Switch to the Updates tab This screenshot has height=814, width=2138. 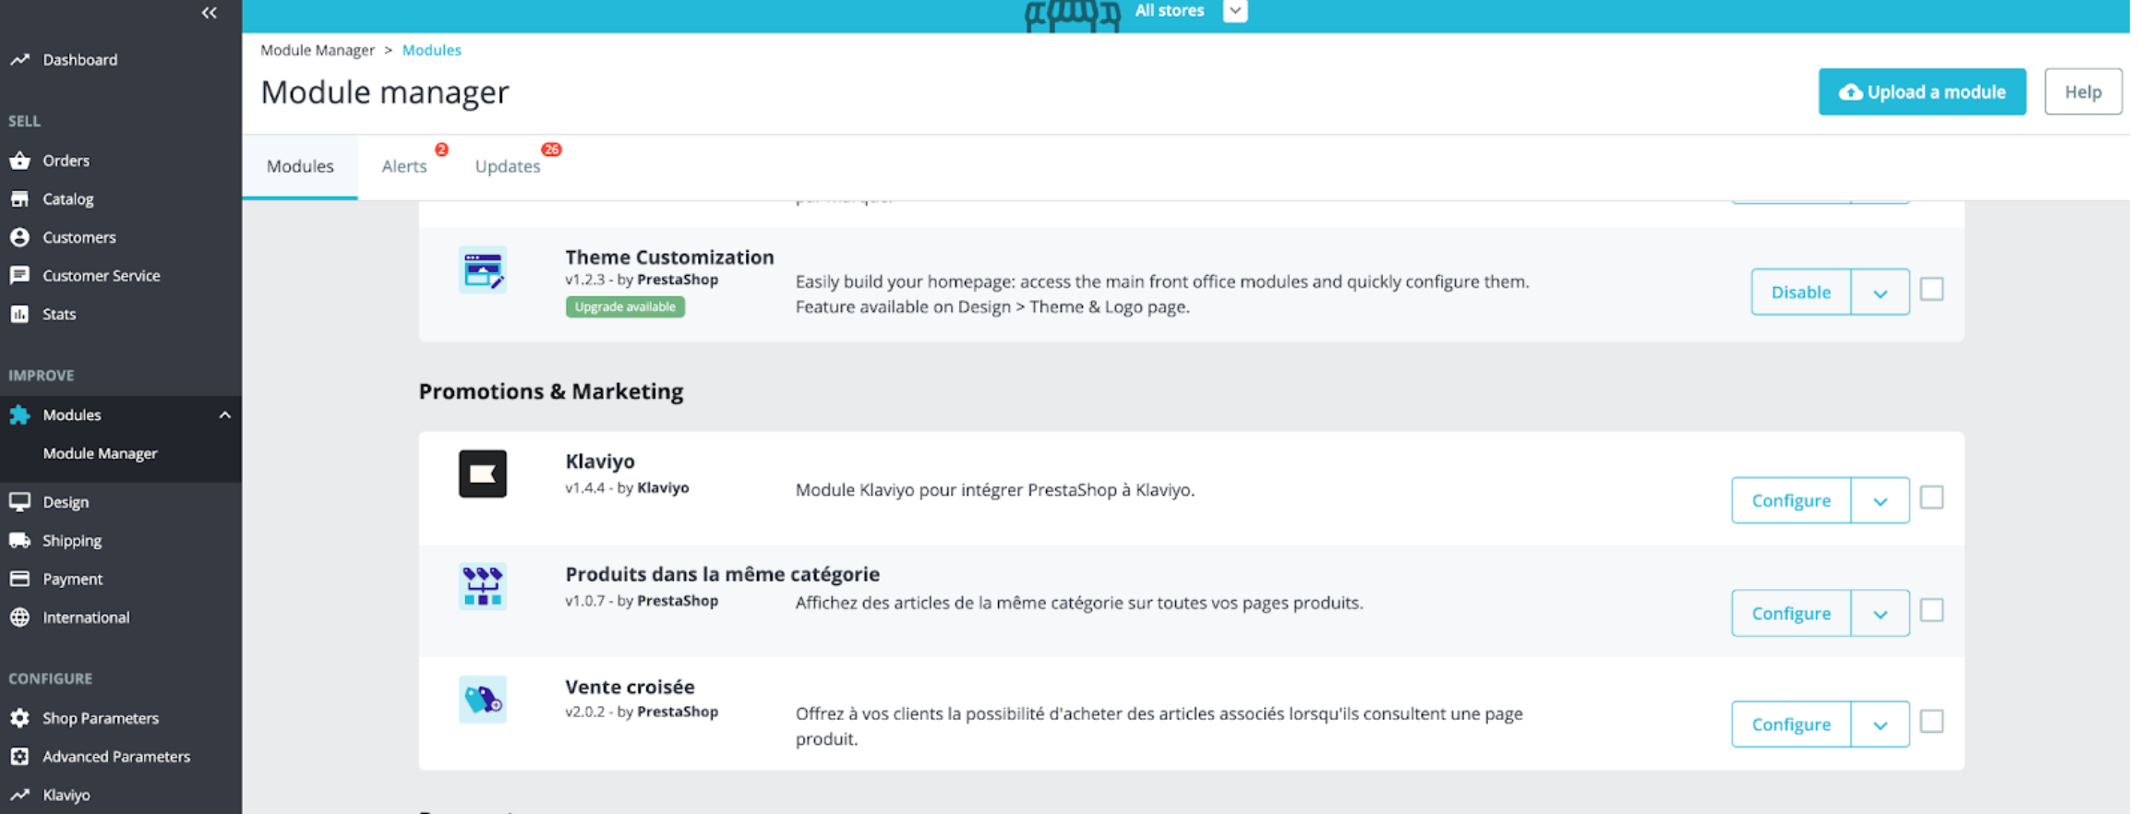(508, 166)
